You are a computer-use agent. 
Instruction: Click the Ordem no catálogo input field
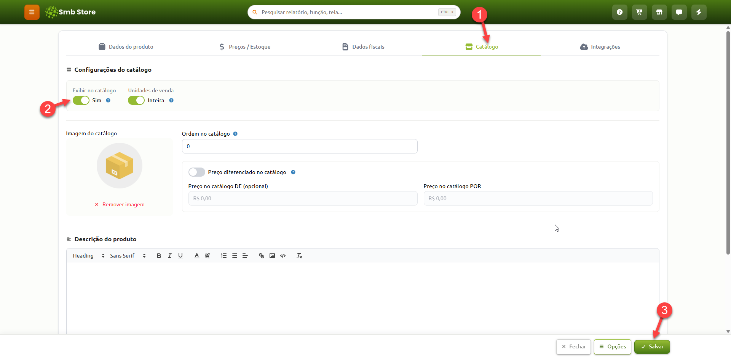300,146
